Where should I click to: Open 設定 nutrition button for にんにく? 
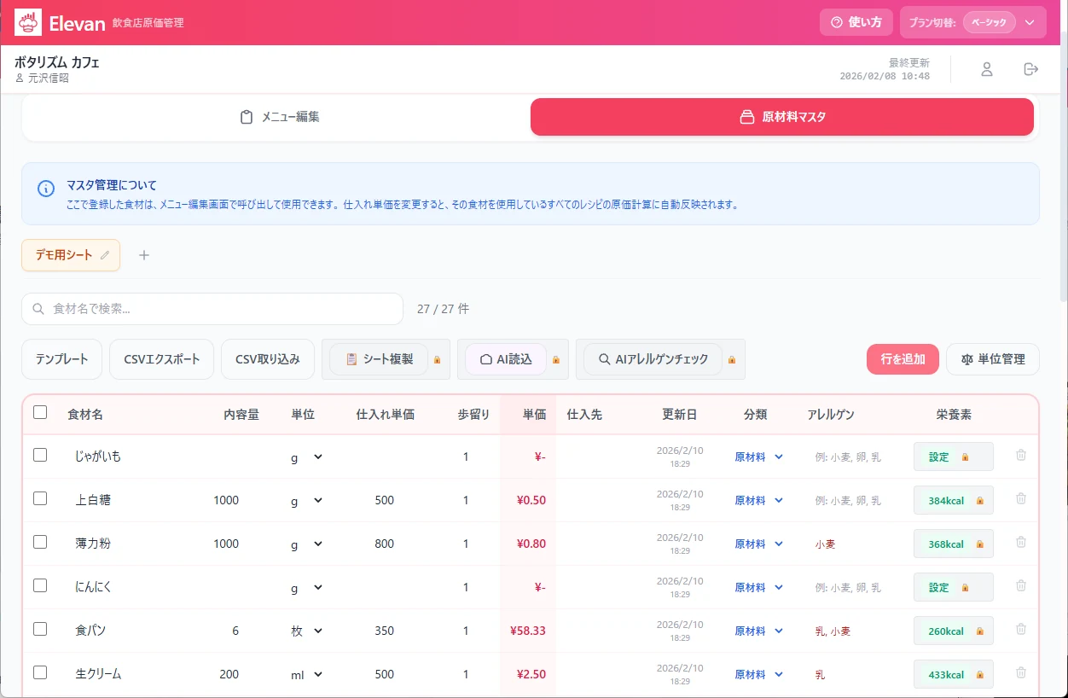(x=954, y=587)
